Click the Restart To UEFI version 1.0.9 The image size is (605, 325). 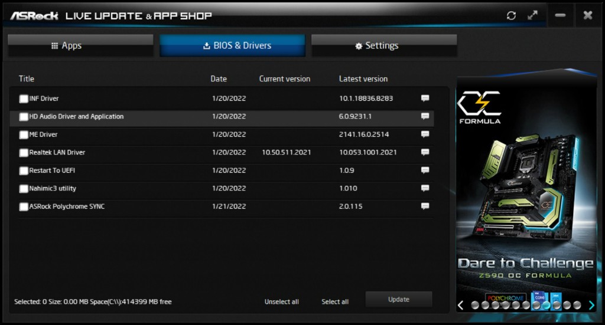(346, 170)
